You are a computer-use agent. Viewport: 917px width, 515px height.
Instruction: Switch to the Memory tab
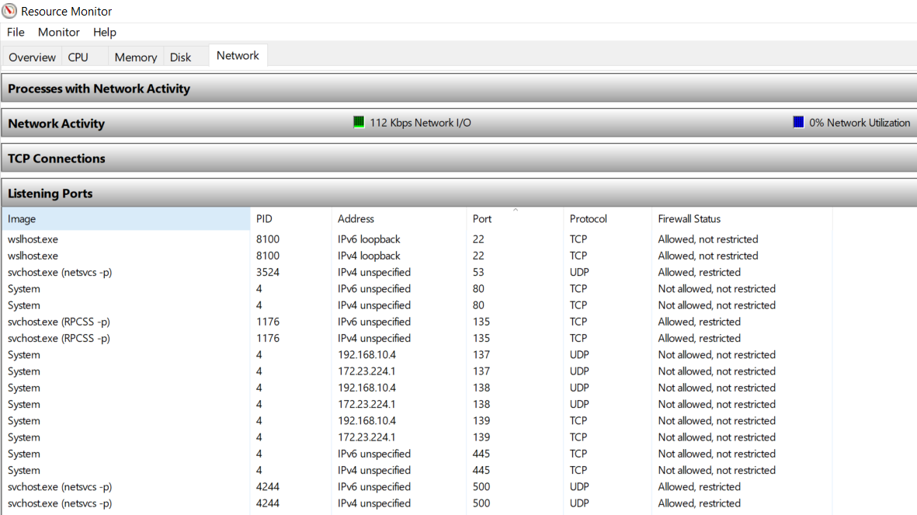point(135,56)
